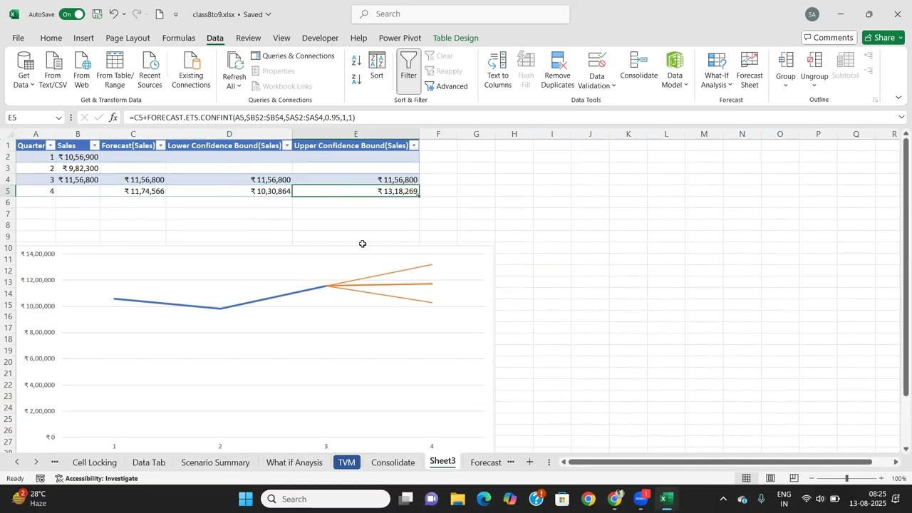Toggle AutoSave switch
The image size is (912, 513).
pyautogui.click(x=71, y=14)
